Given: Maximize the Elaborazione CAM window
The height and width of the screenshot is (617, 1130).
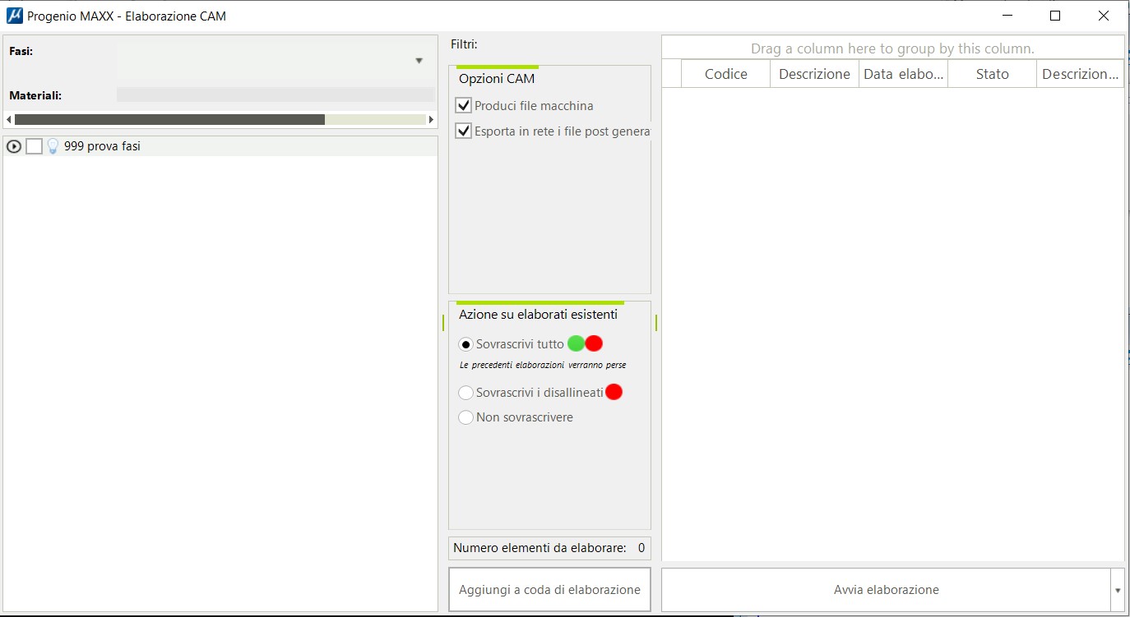Looking at the screenshot, I should coord(1055,16).
